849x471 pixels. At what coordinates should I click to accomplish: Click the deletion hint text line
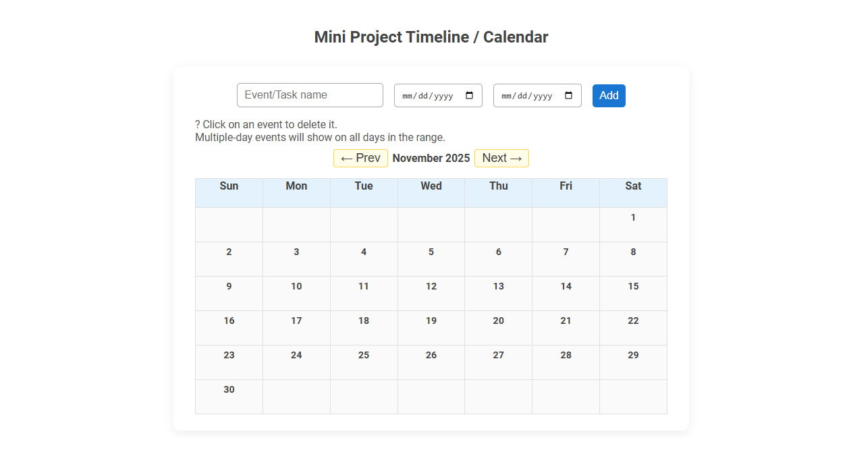(x=266, y=124)
